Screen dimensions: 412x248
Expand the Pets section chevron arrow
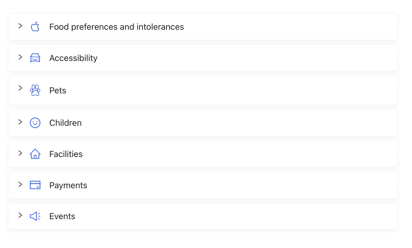coord(20,88)
